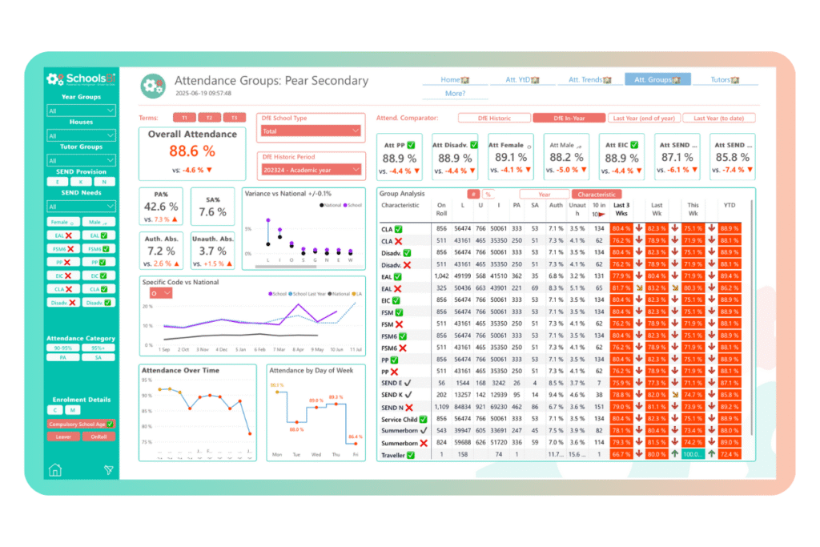Switch Group Analysis to percent view
The height and width of the screenshot is (547, 820).
pos(488,194)
